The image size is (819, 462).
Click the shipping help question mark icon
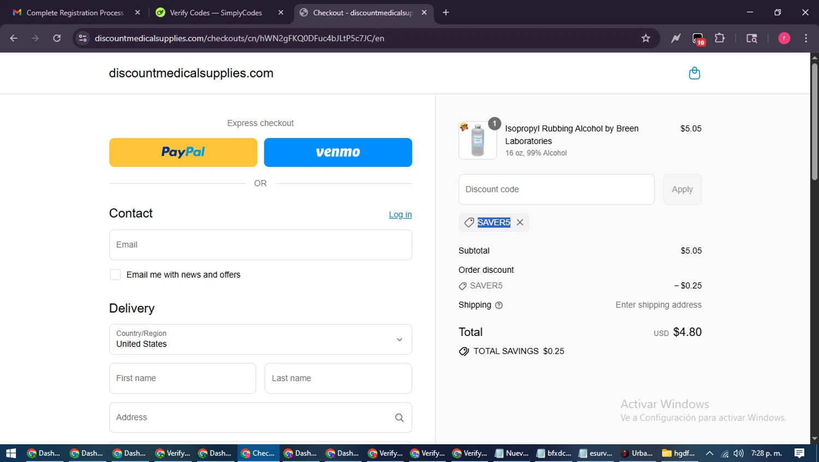click(498, 305)
